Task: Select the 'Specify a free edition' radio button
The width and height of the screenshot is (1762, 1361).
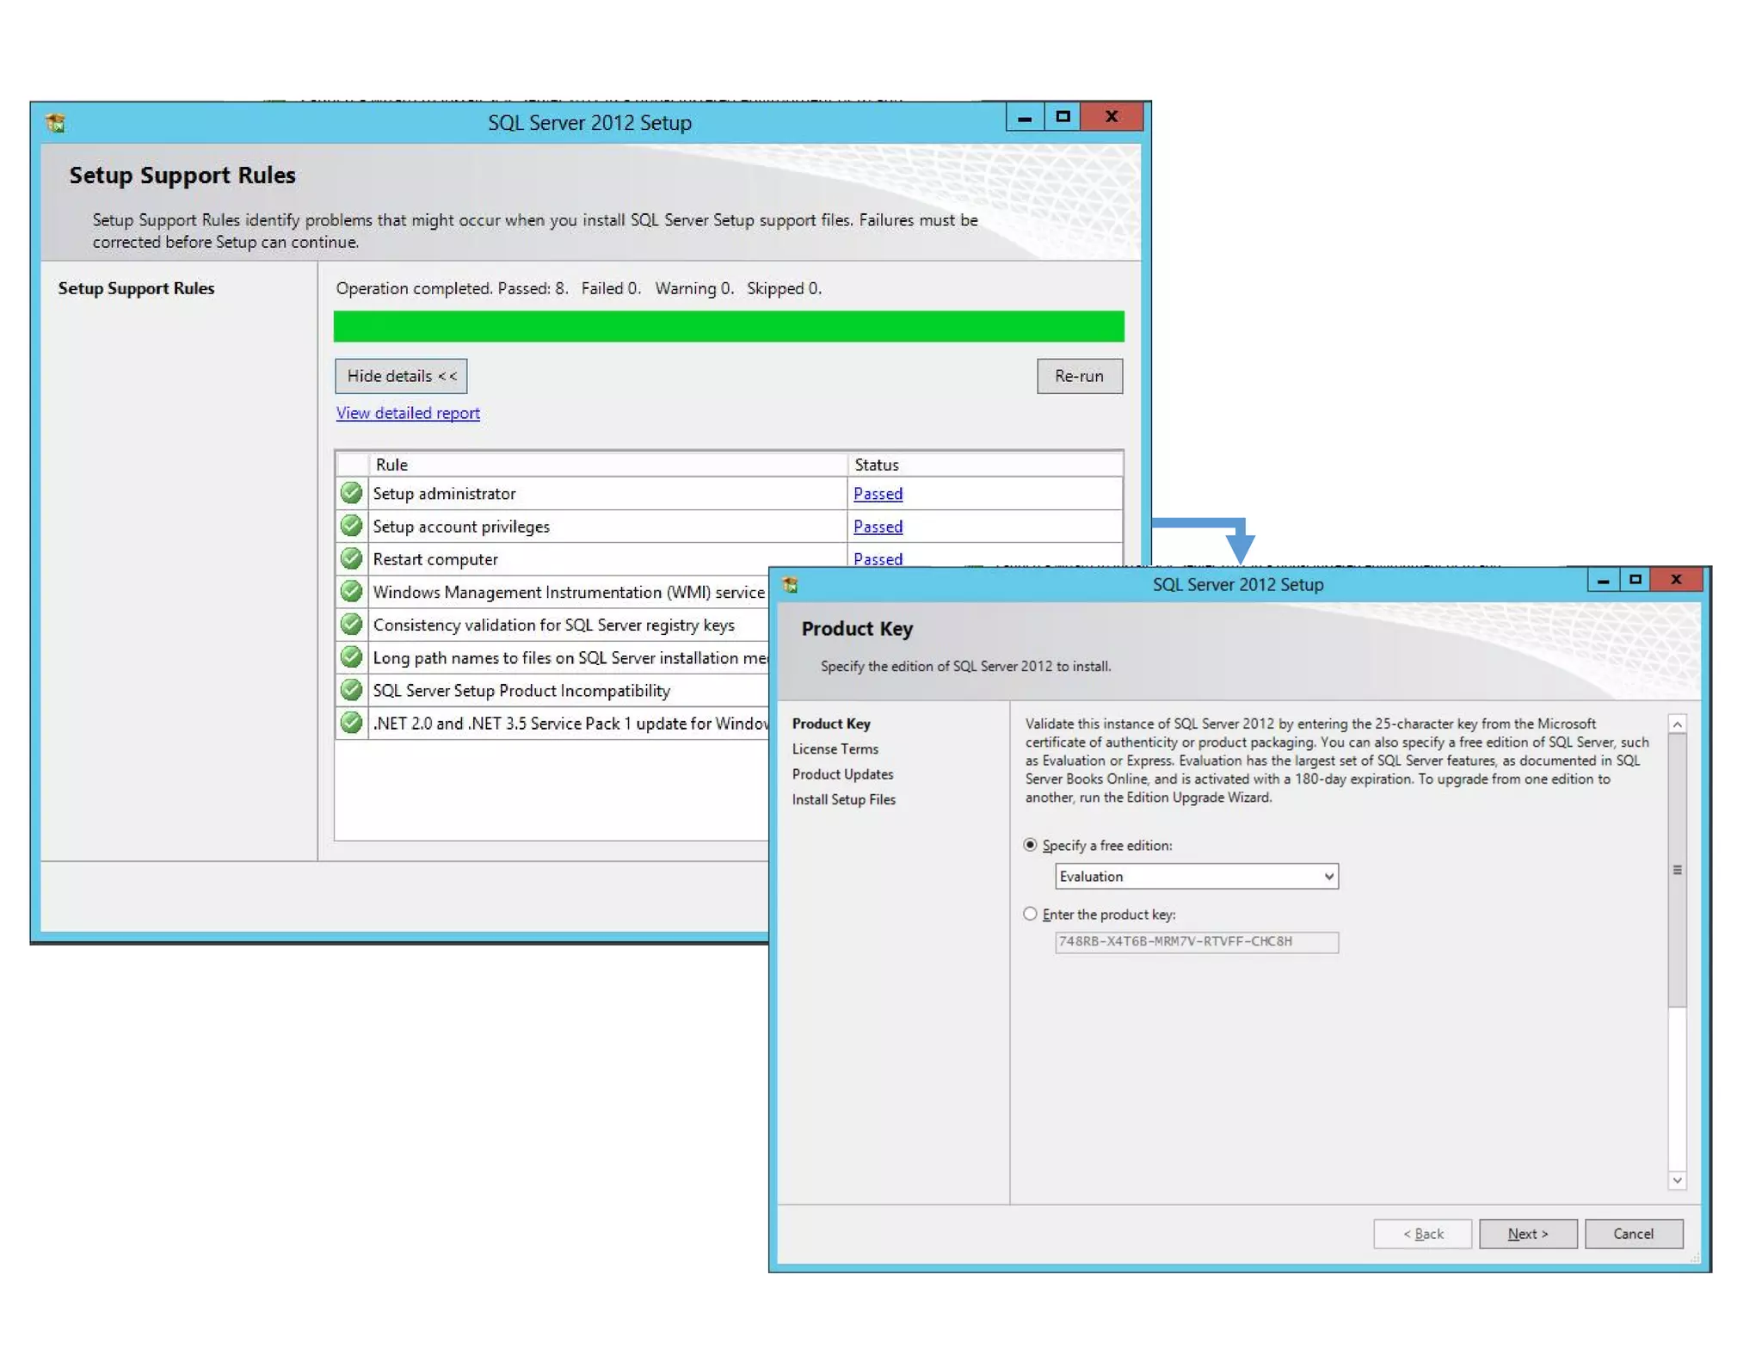Action: (1030, 845)
